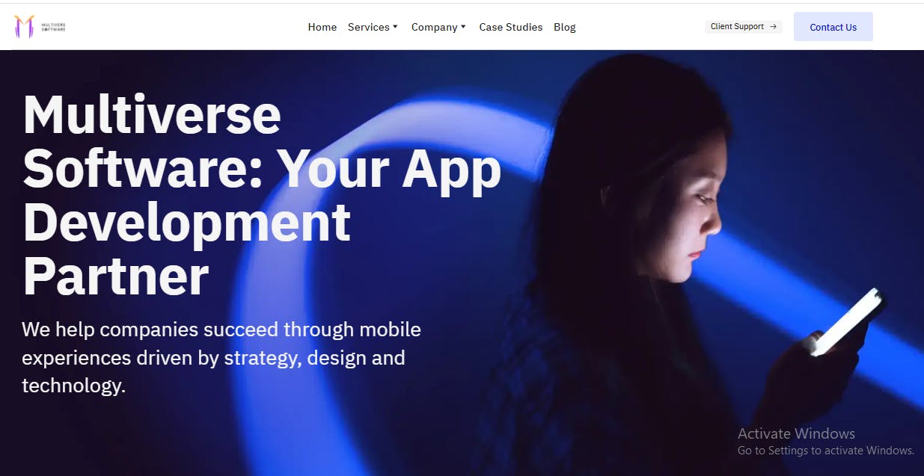
Task: Click the Contact Us button
Action: click(833, 27)
